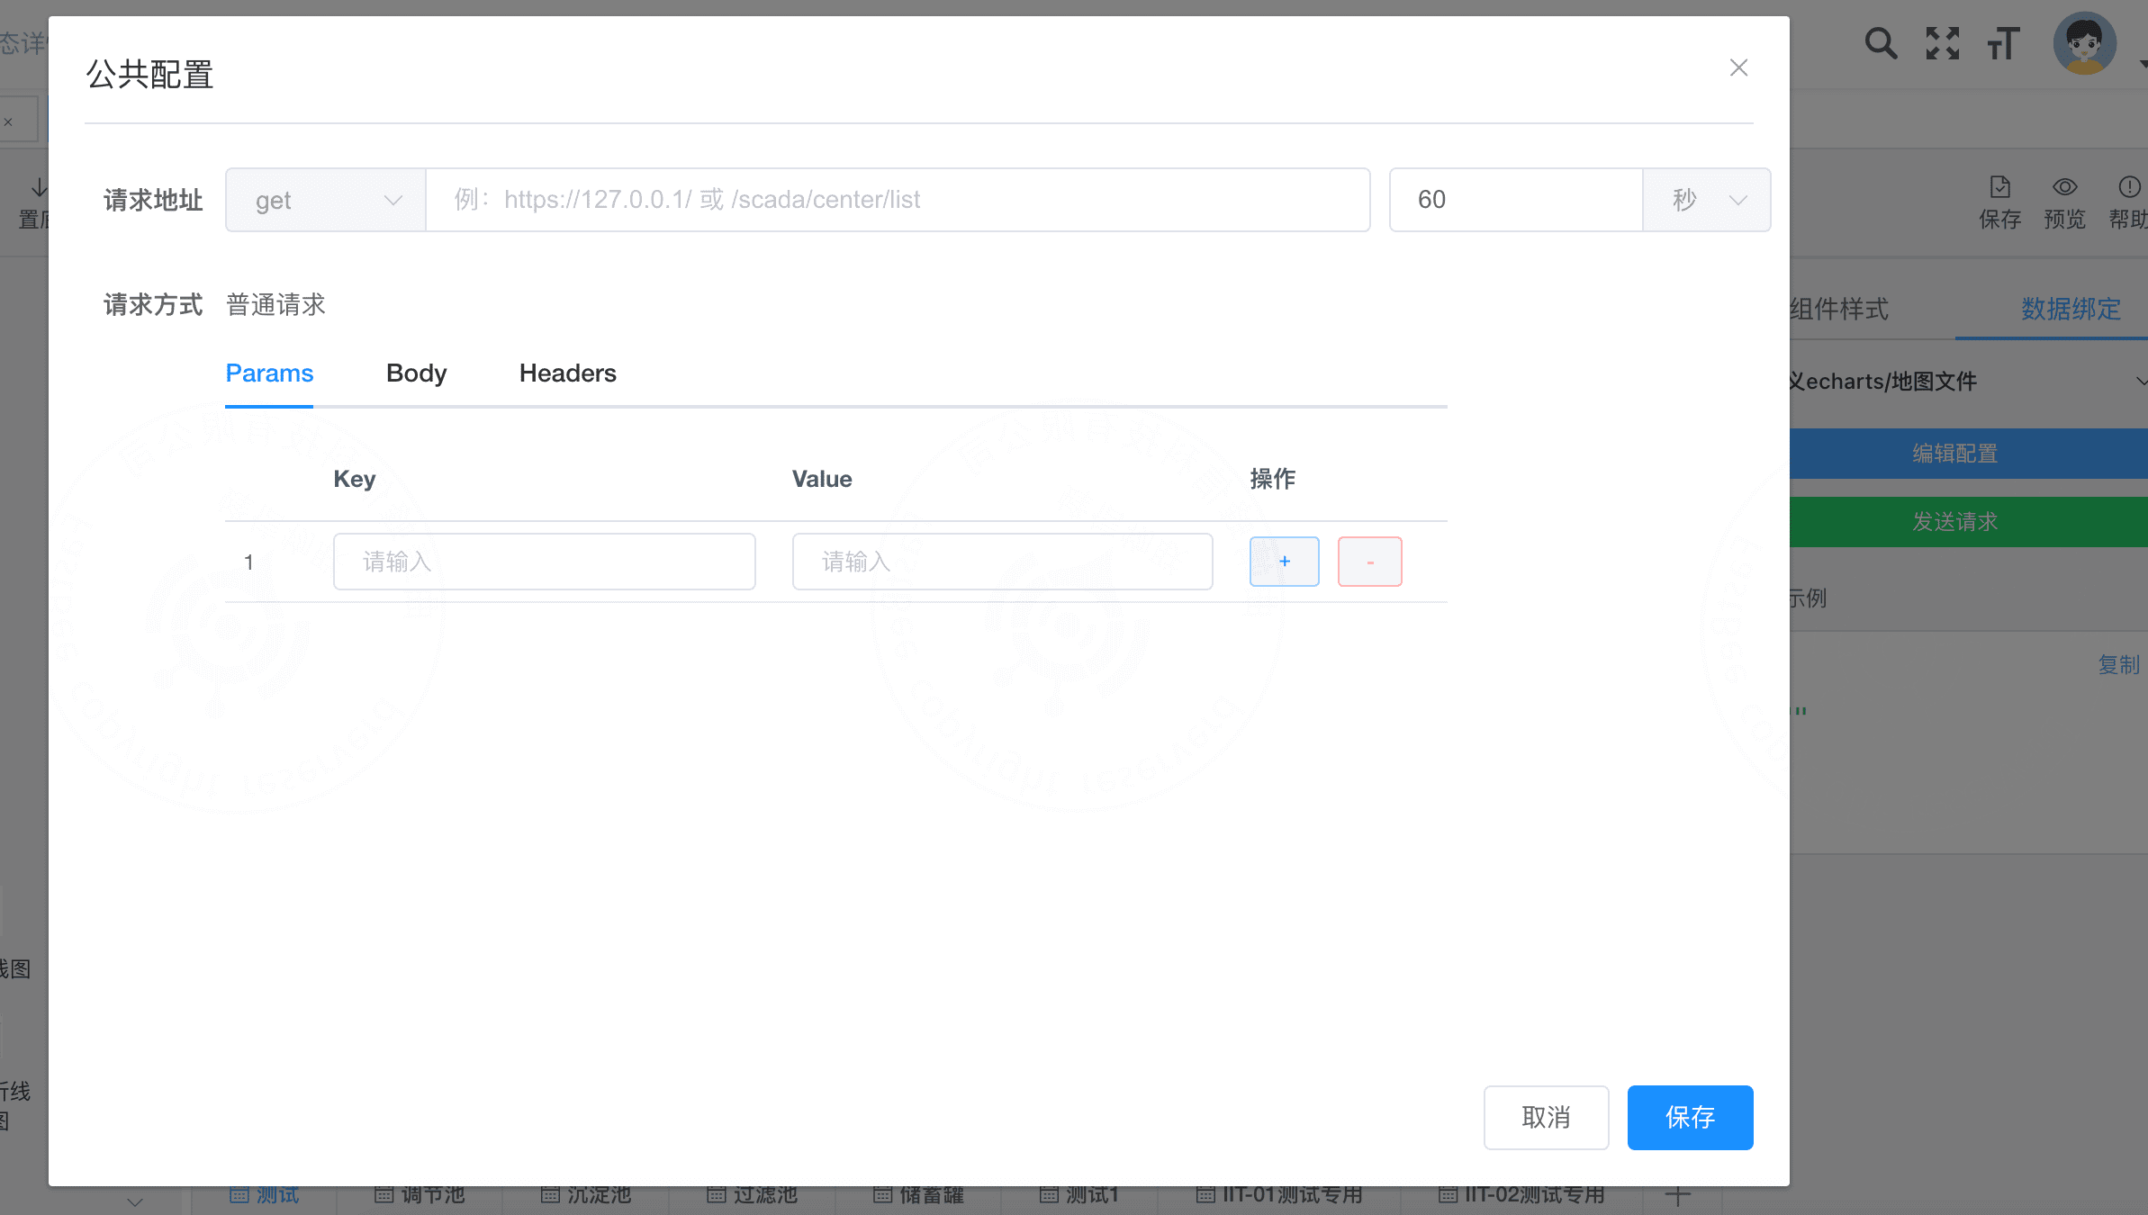
Task: Click the 复制 link
Action: [2118, 665]
